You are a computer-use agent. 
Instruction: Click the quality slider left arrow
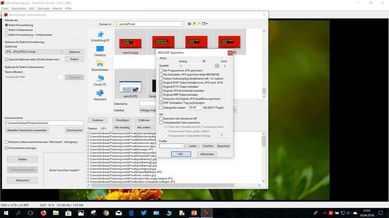click(x=181, y=66)
